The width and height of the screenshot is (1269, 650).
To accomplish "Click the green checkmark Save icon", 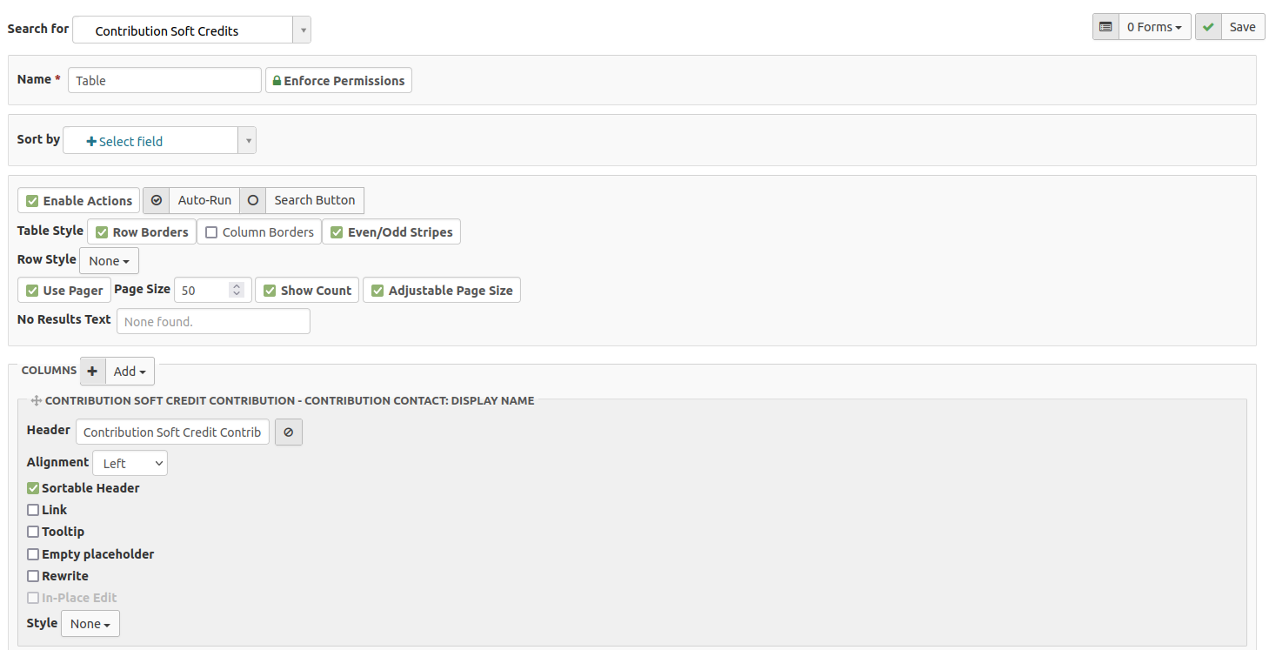I will click(x=1207, y=27).
